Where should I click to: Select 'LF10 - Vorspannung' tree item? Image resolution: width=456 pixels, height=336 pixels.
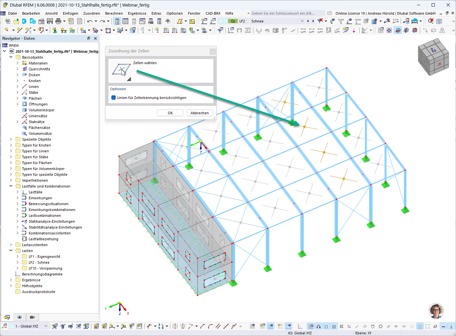pyautogui.click(x=45, y=268)
